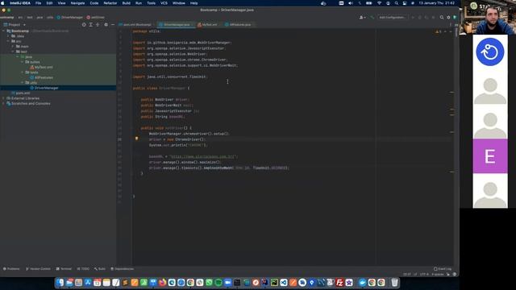Collapse the suites folder

pos(22,62)
